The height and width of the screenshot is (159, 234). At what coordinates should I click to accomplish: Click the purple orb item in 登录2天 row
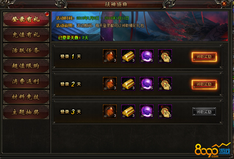pos(147,84)
